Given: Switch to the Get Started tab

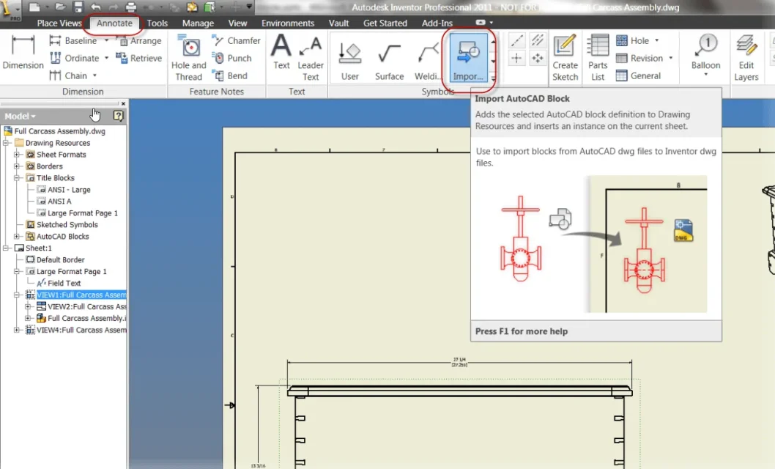Looking at the screenshot, I should coord(385,23).
